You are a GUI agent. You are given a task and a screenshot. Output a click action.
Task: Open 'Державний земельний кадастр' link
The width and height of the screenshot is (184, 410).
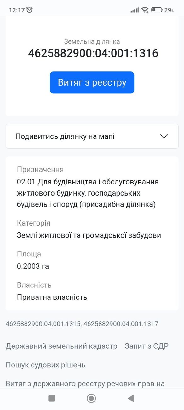point(61,346)
